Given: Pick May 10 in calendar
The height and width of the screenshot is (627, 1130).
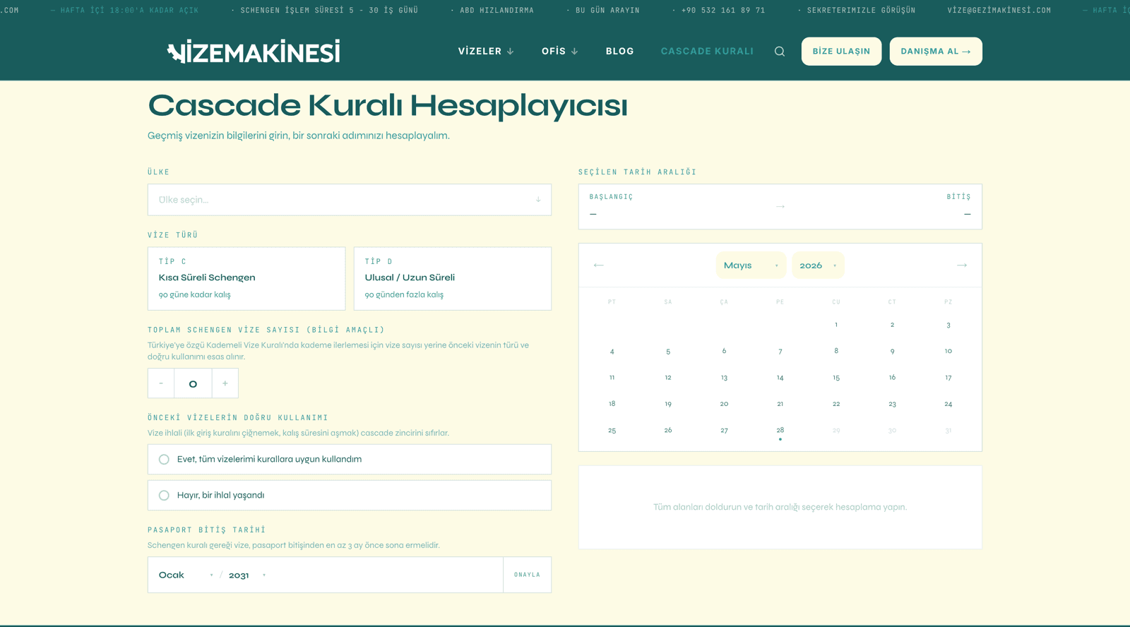Looking at the screenshot, I should click(948, 351).
